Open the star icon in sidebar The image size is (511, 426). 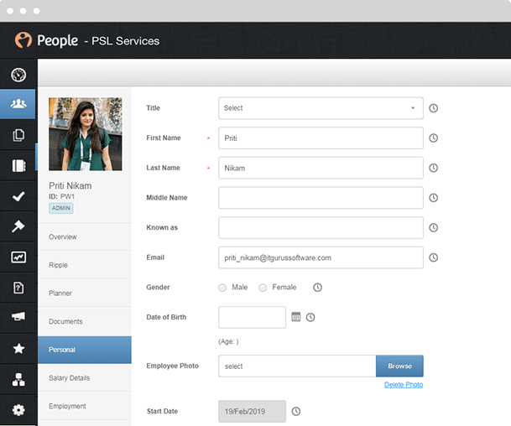coord(18,349)
